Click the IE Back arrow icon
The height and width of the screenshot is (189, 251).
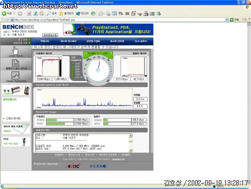4,13
